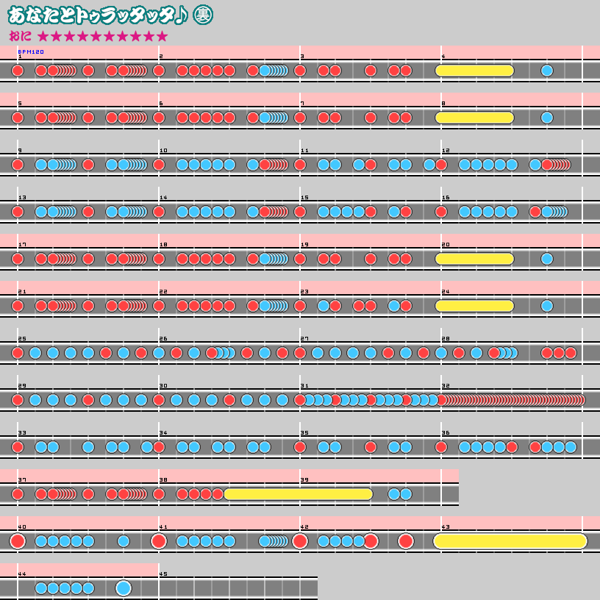
Task: Click the dense red note stream in measure 32
Action: point(515,400)
